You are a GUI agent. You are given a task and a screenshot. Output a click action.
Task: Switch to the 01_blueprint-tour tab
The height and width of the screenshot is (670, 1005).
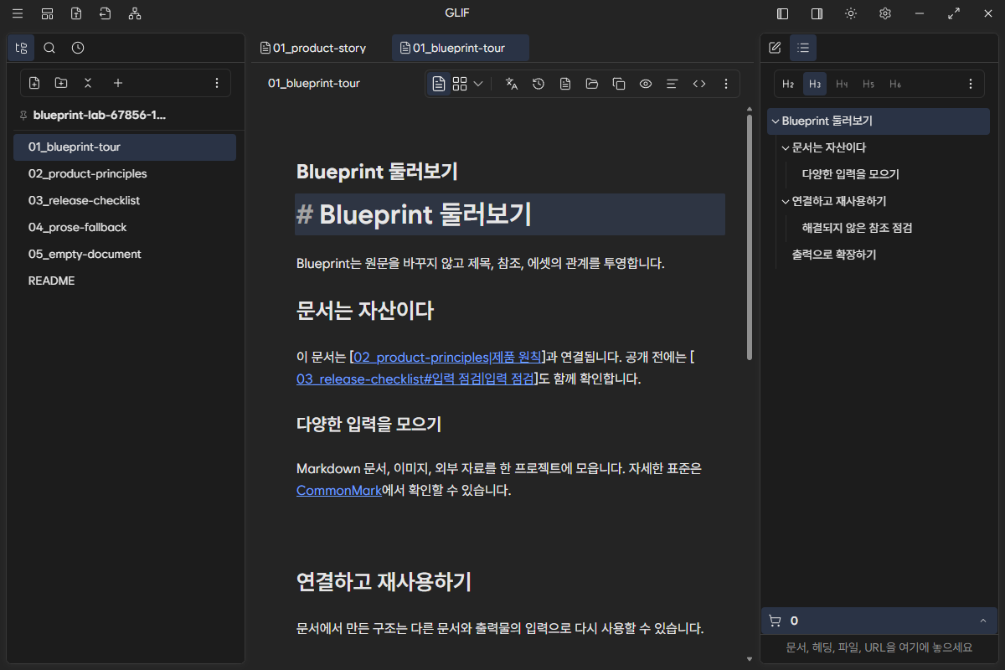(460, 48)
